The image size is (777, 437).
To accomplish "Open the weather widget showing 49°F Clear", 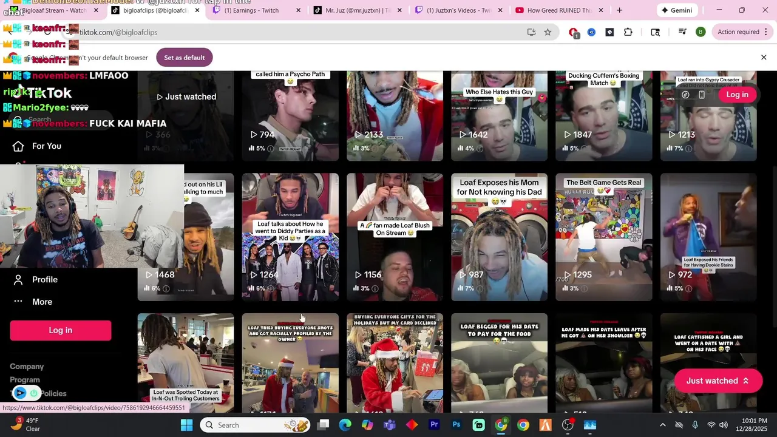I will [x=25, y=425].
